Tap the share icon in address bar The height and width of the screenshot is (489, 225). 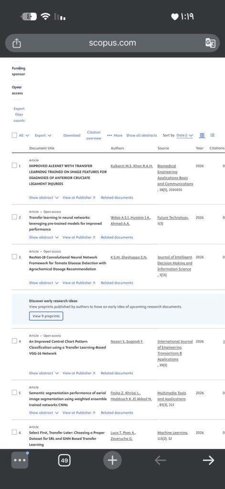(x=17, y=43)
